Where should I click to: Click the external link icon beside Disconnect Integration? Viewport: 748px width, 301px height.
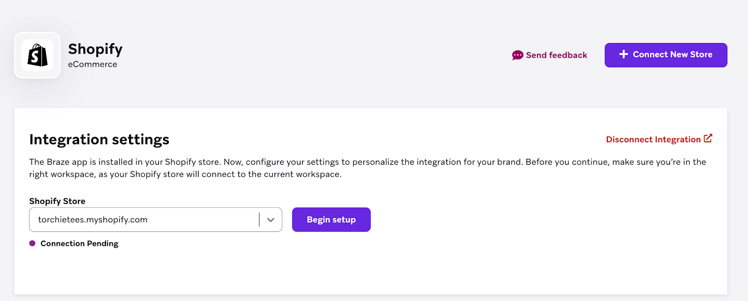[x=708, y=139]
